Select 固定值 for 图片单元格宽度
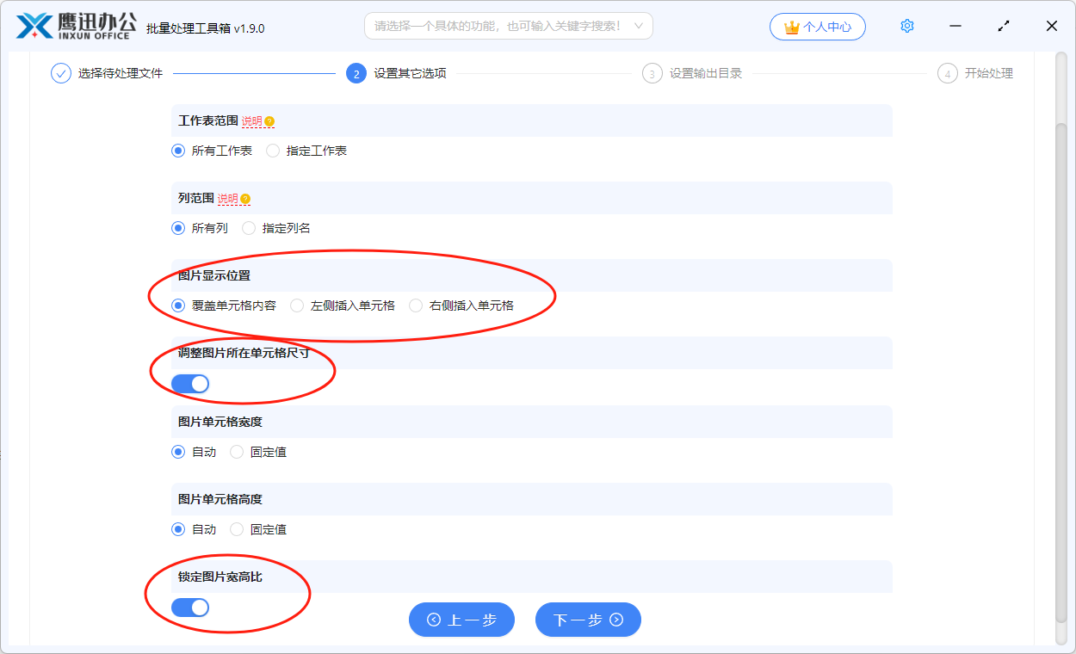 236,451
